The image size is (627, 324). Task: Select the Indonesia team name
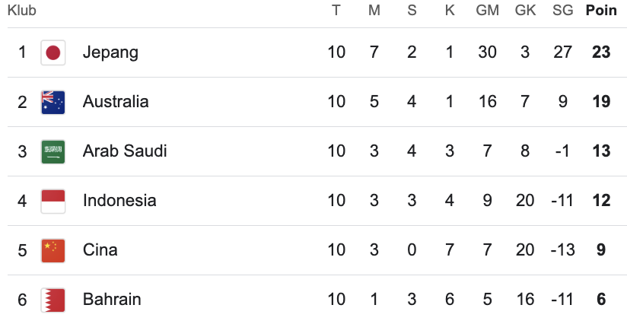[x=119, y=201]
